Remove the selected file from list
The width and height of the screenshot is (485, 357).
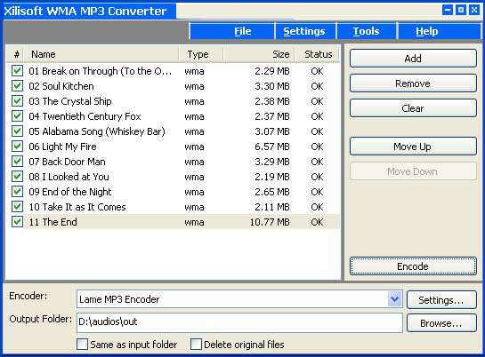[x=413, y=83]
